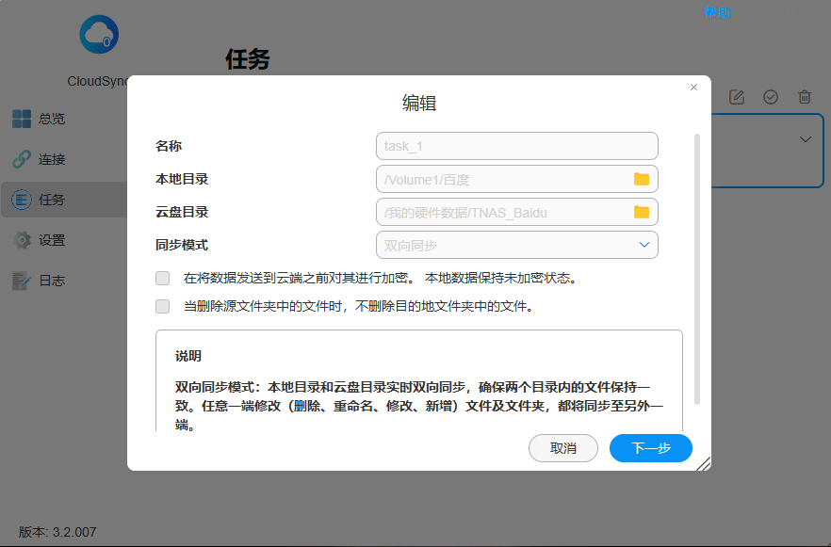Click the 下一步 button
This screenshot has height=547, width=831.
(x=651, y=448)
